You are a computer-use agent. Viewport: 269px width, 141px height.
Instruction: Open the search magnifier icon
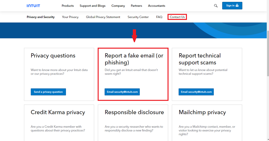click(216, 6)
